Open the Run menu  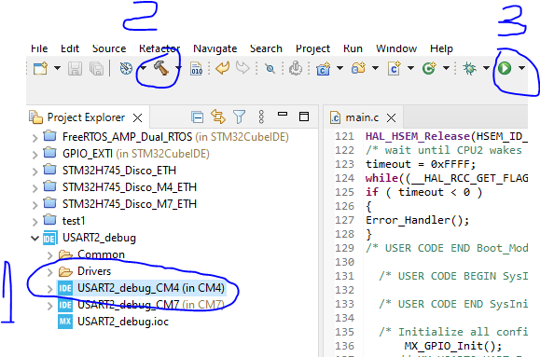click(353, 48)
